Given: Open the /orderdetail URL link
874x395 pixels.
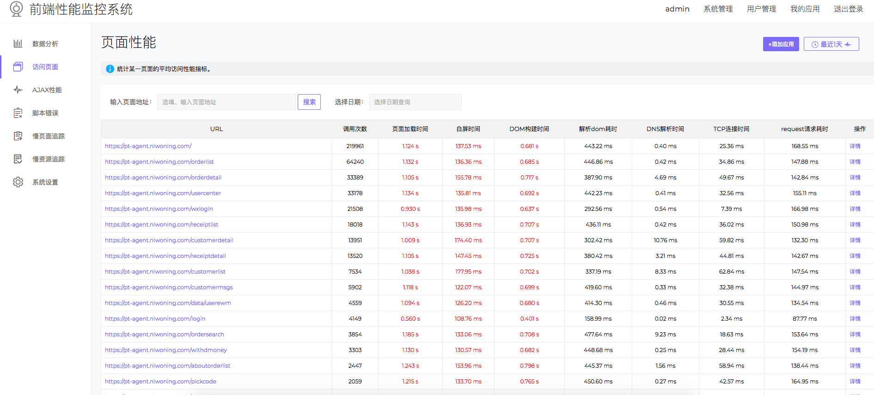Looking at the screenshot, I should point(163,177).
